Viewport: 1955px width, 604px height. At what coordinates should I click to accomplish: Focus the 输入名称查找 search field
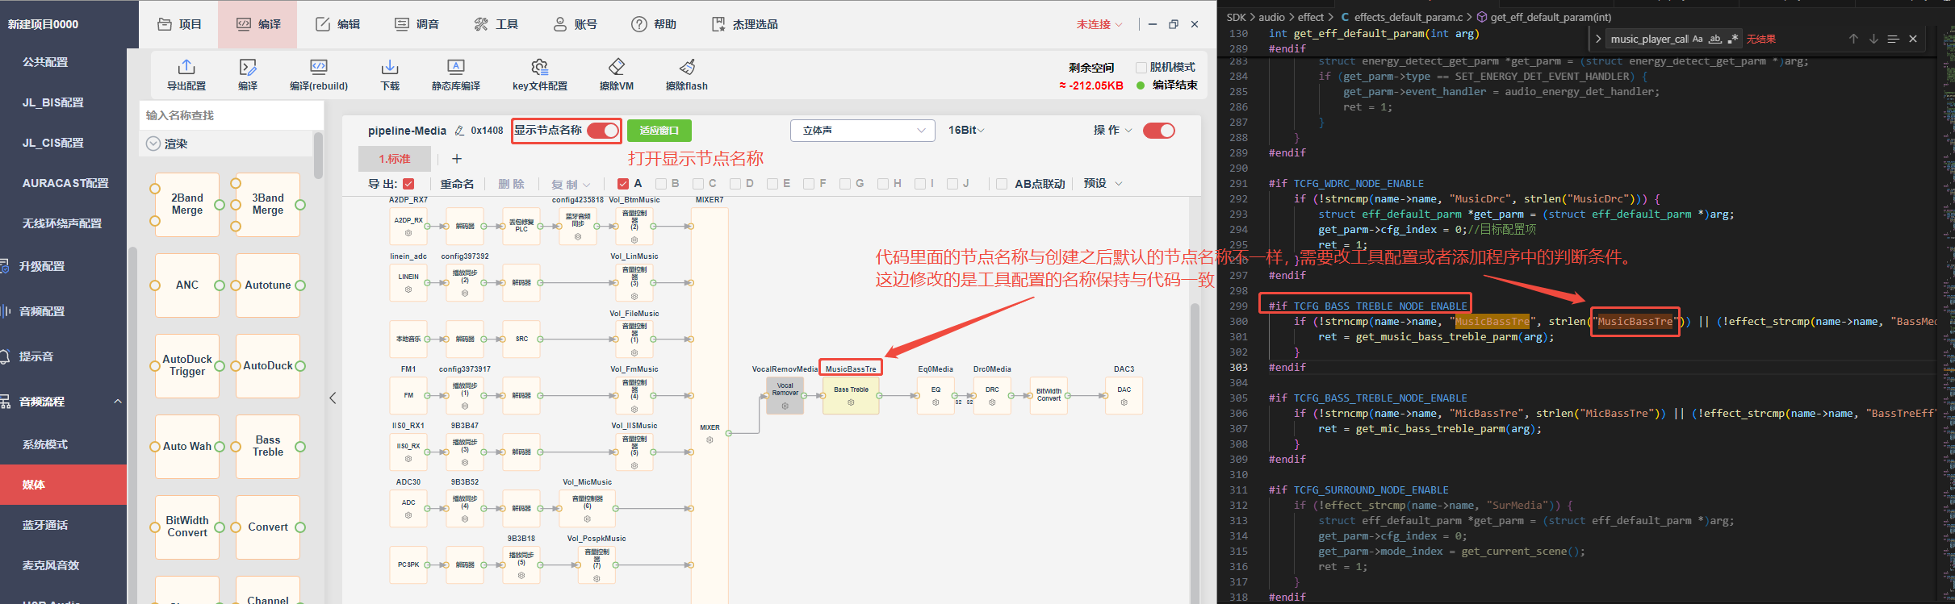(x=232, y=115)
